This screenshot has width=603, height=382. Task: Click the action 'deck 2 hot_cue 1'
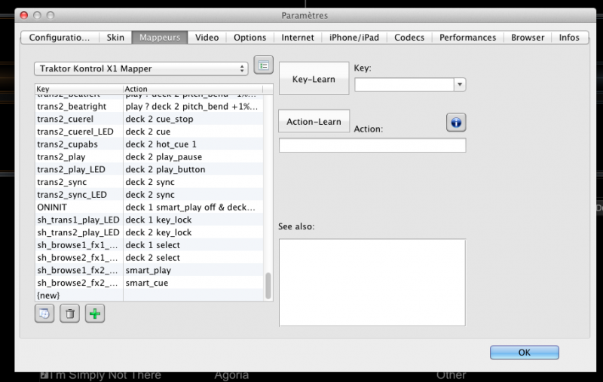pos(161,144)
